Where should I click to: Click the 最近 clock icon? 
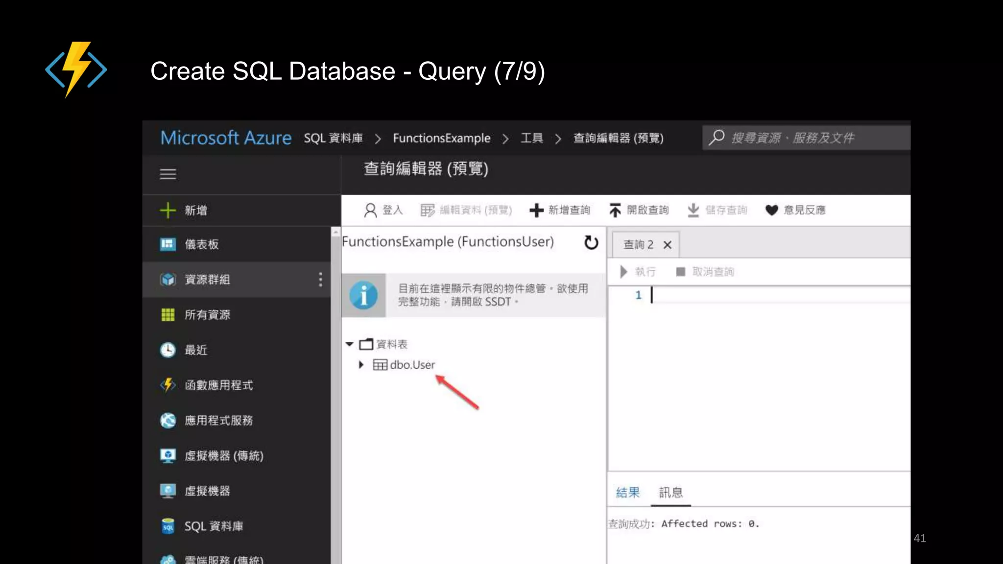[x=167, y=350]
